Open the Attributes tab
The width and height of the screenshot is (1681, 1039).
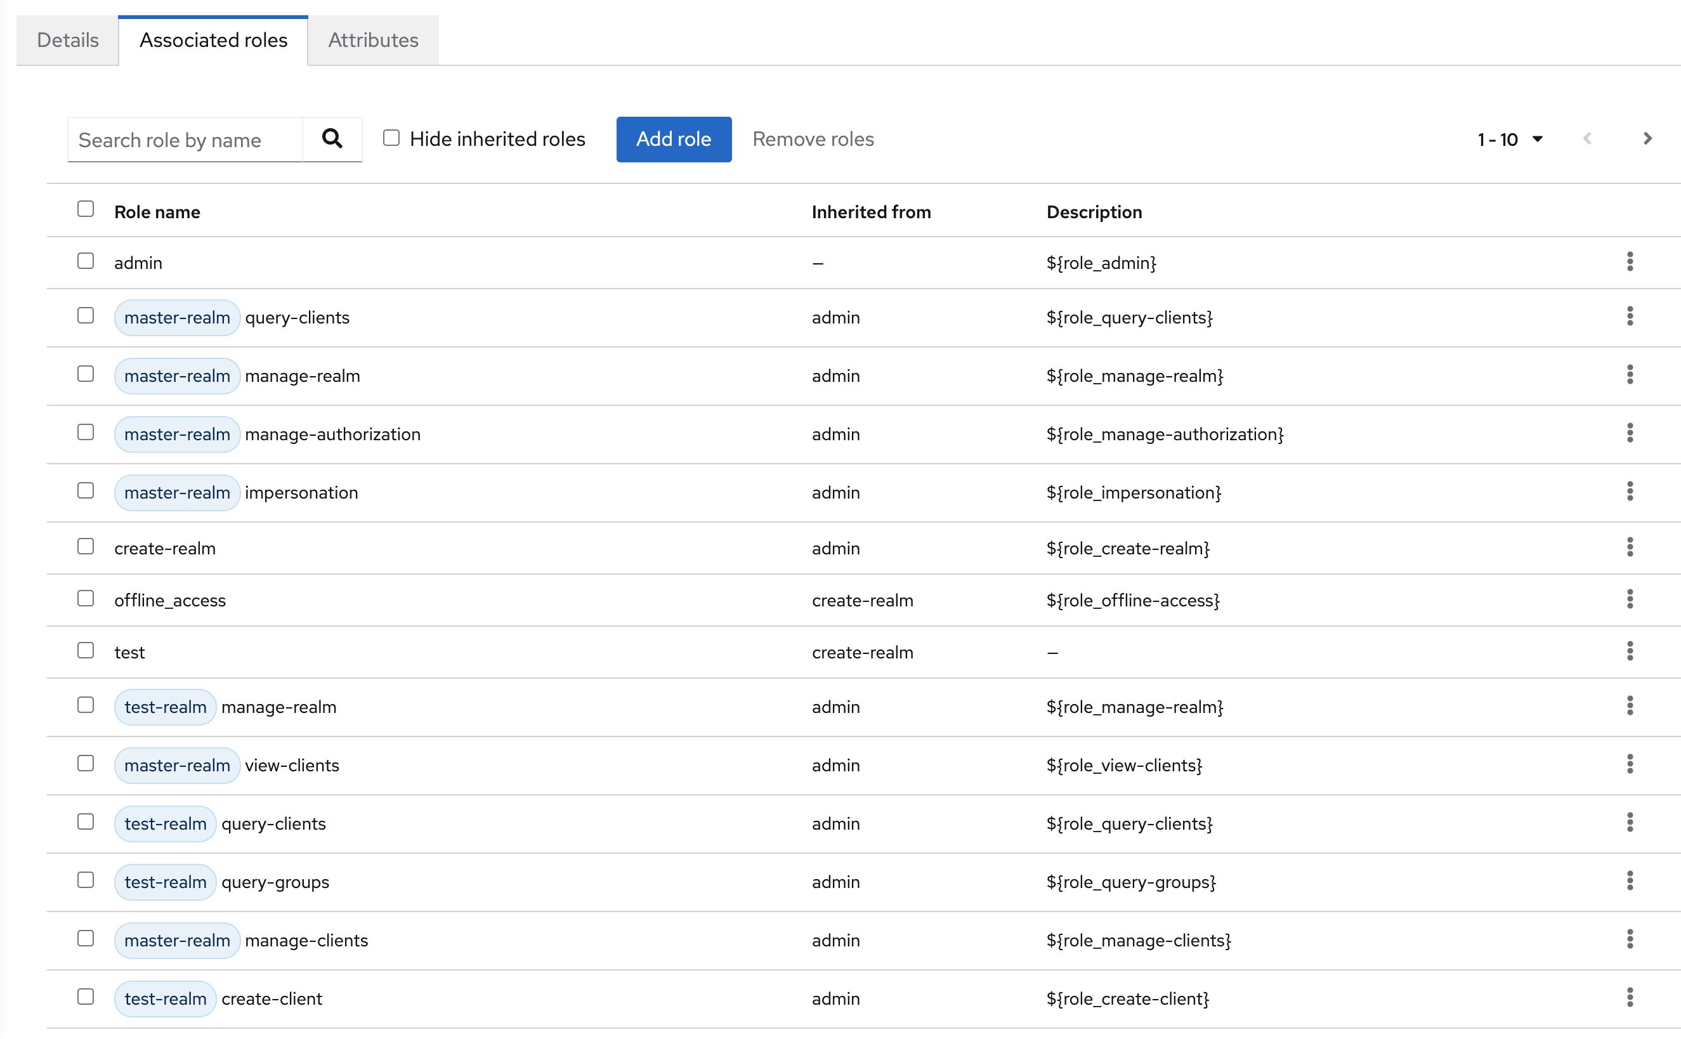coord(373,41)
